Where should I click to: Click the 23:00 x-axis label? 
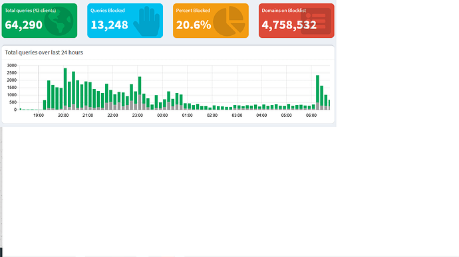(138, 116)
